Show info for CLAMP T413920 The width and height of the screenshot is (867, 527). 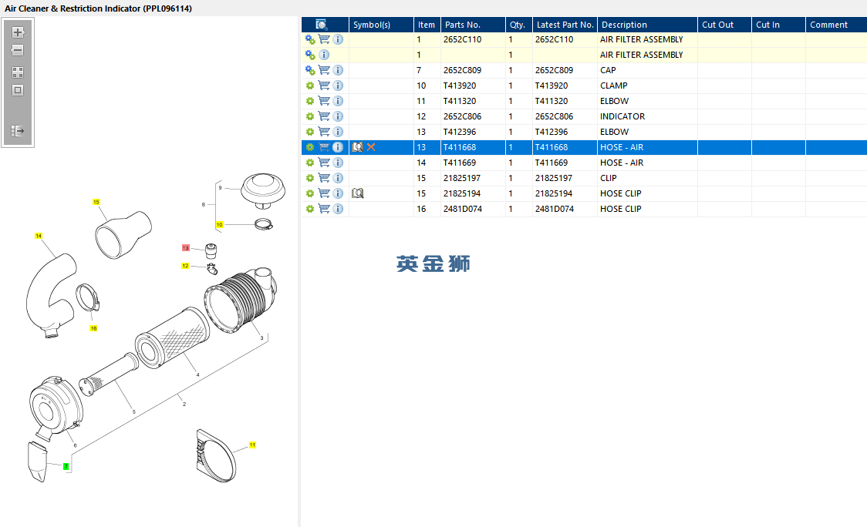click(338, 86)
